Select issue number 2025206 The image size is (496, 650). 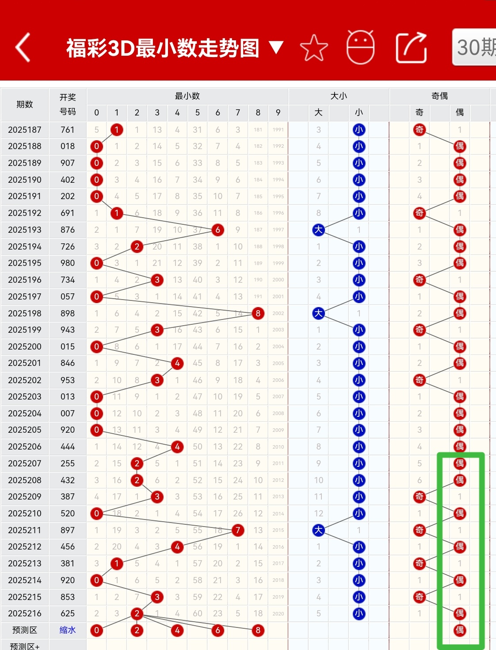point(25,446)
